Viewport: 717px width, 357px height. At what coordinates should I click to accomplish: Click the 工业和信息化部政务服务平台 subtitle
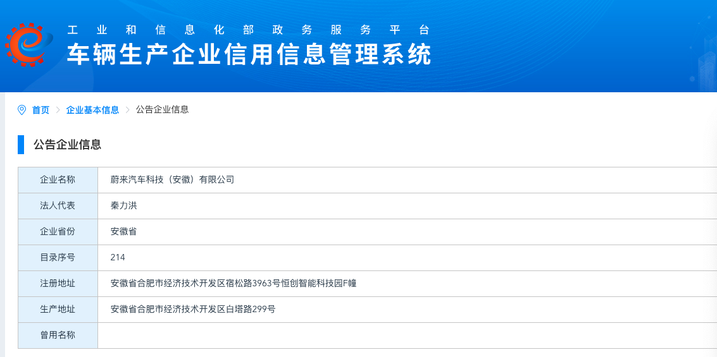click(x=249, y=30)
